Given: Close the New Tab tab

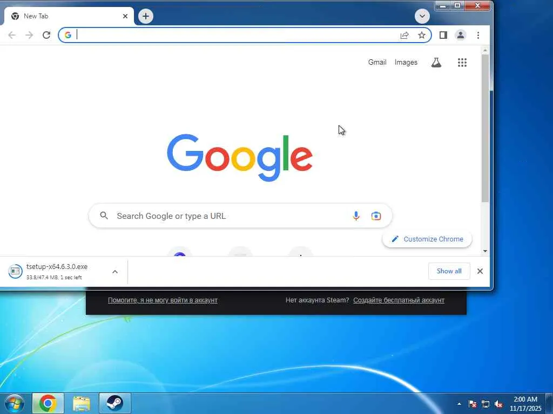Looking at the screenshot, I should (125, 16).
